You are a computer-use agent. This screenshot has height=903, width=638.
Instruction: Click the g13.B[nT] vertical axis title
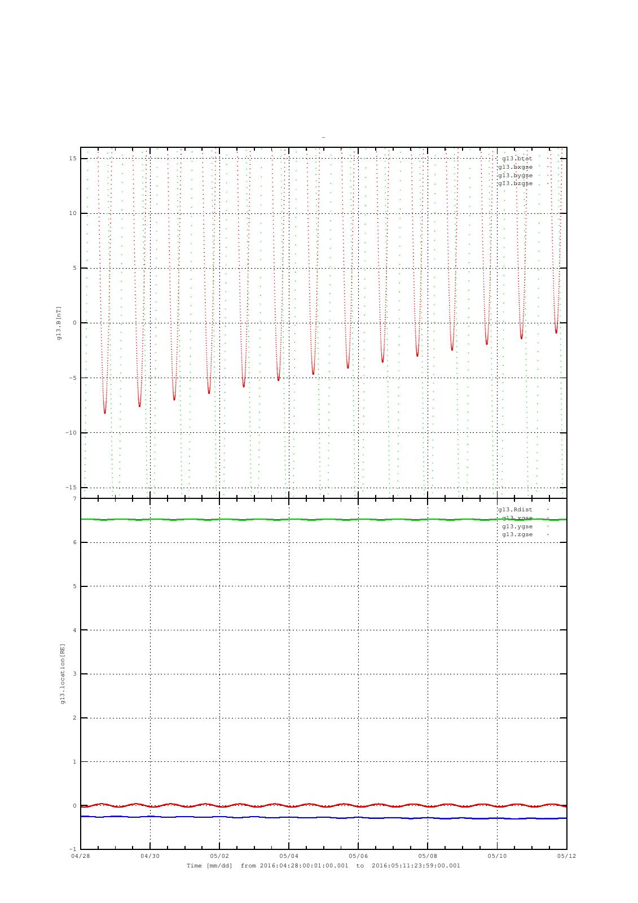click(x=59, y=323)
